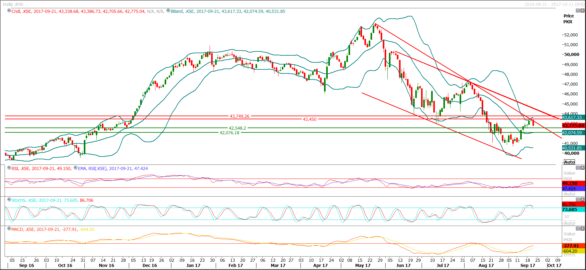Click the clock icon beside the EMA legend
This screenshot has height=270, width=586.
[76, 168]
